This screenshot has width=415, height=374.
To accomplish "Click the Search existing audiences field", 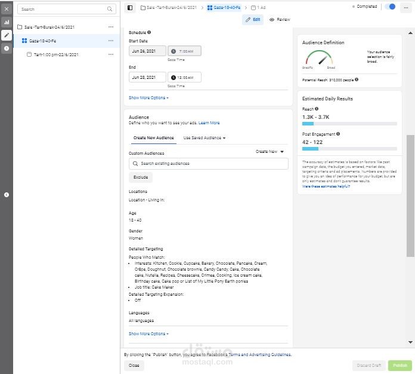I will click(x=209, y=164).
